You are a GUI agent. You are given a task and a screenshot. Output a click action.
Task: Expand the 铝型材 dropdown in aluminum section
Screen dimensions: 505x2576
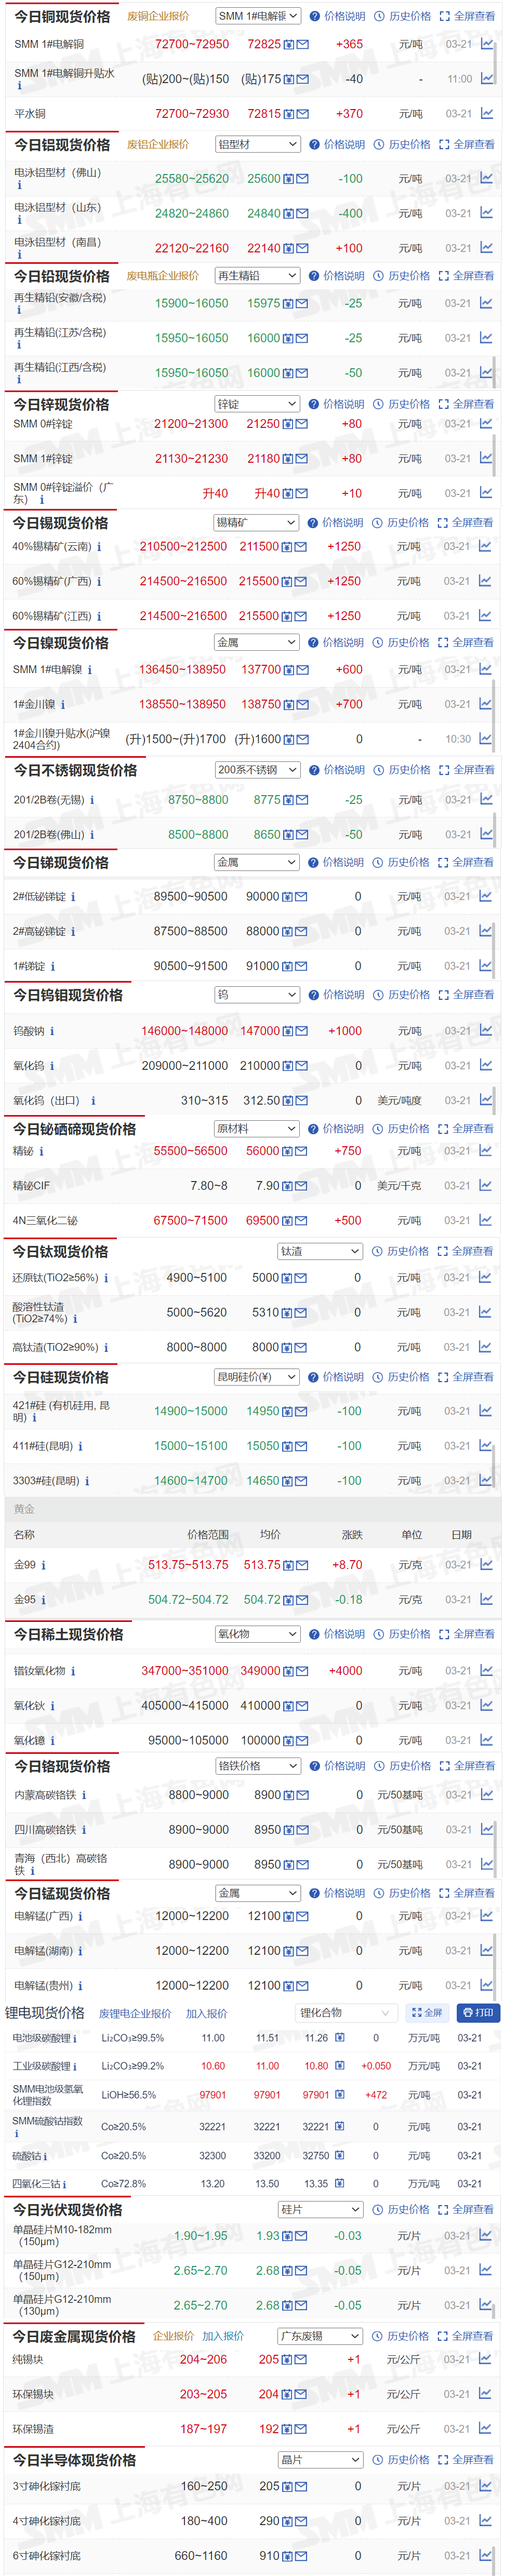pos(258,144)
